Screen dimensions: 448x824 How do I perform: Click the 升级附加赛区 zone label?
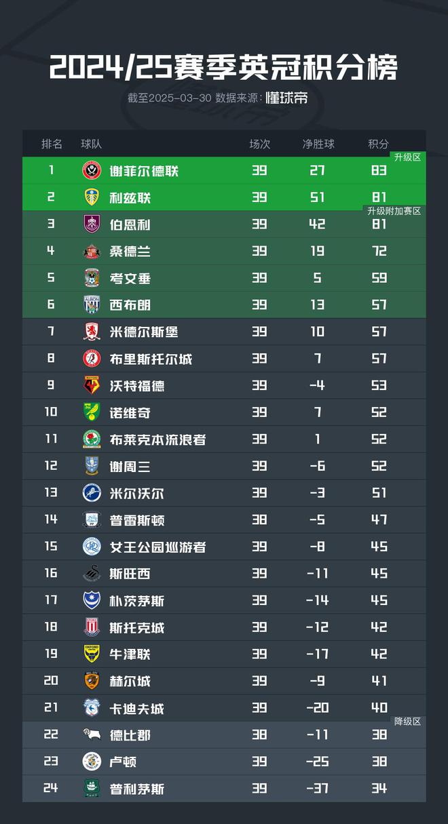click(394, 211)
